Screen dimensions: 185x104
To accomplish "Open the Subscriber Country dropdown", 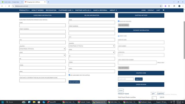I will (42, 49).
